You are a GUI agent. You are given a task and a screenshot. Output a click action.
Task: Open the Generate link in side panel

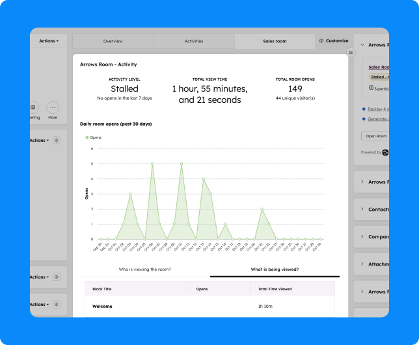click(x=378, y=119)
